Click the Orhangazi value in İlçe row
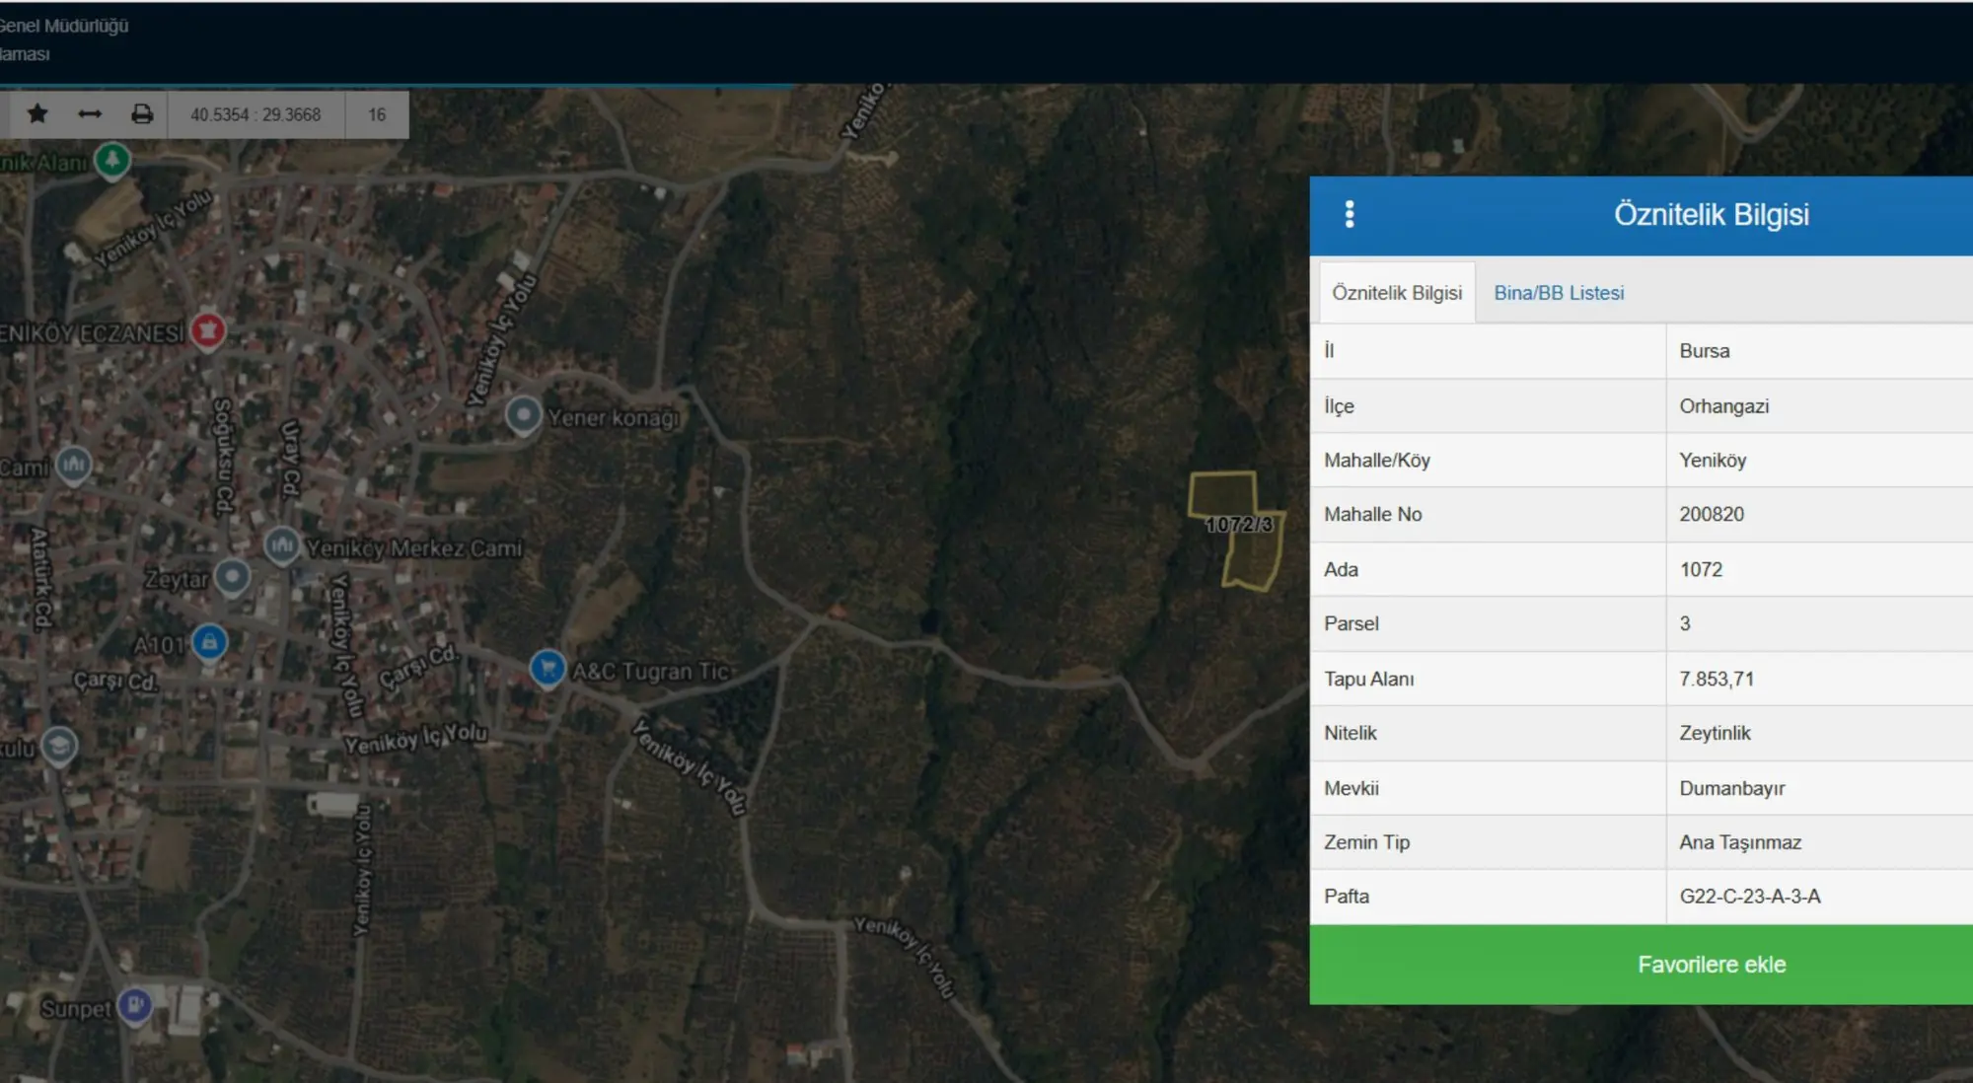 1724,406
